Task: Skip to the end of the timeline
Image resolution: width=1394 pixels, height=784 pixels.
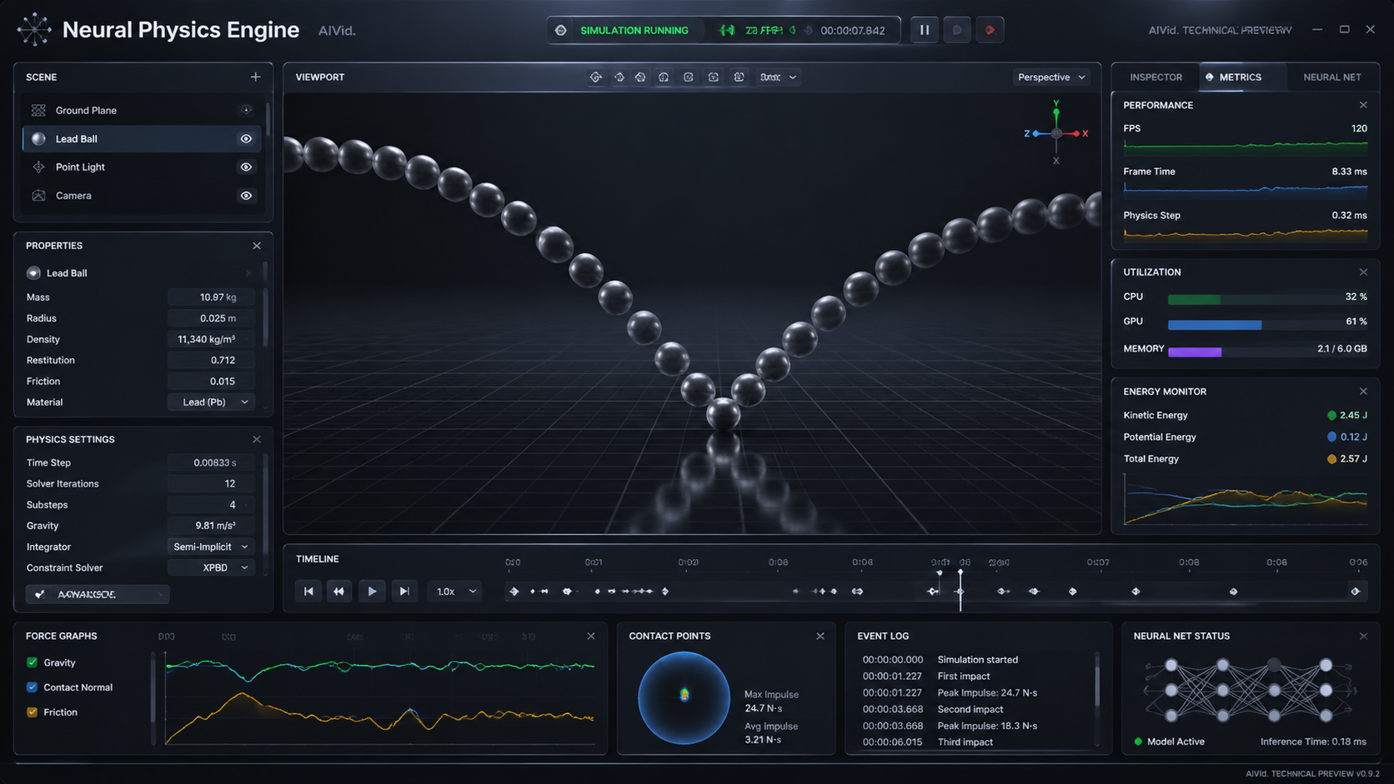Action: (x=404, y=592)
